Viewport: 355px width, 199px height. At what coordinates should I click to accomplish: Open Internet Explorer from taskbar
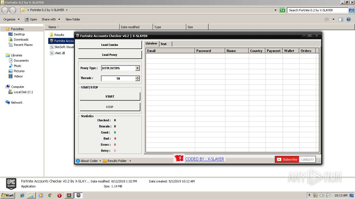22,195
